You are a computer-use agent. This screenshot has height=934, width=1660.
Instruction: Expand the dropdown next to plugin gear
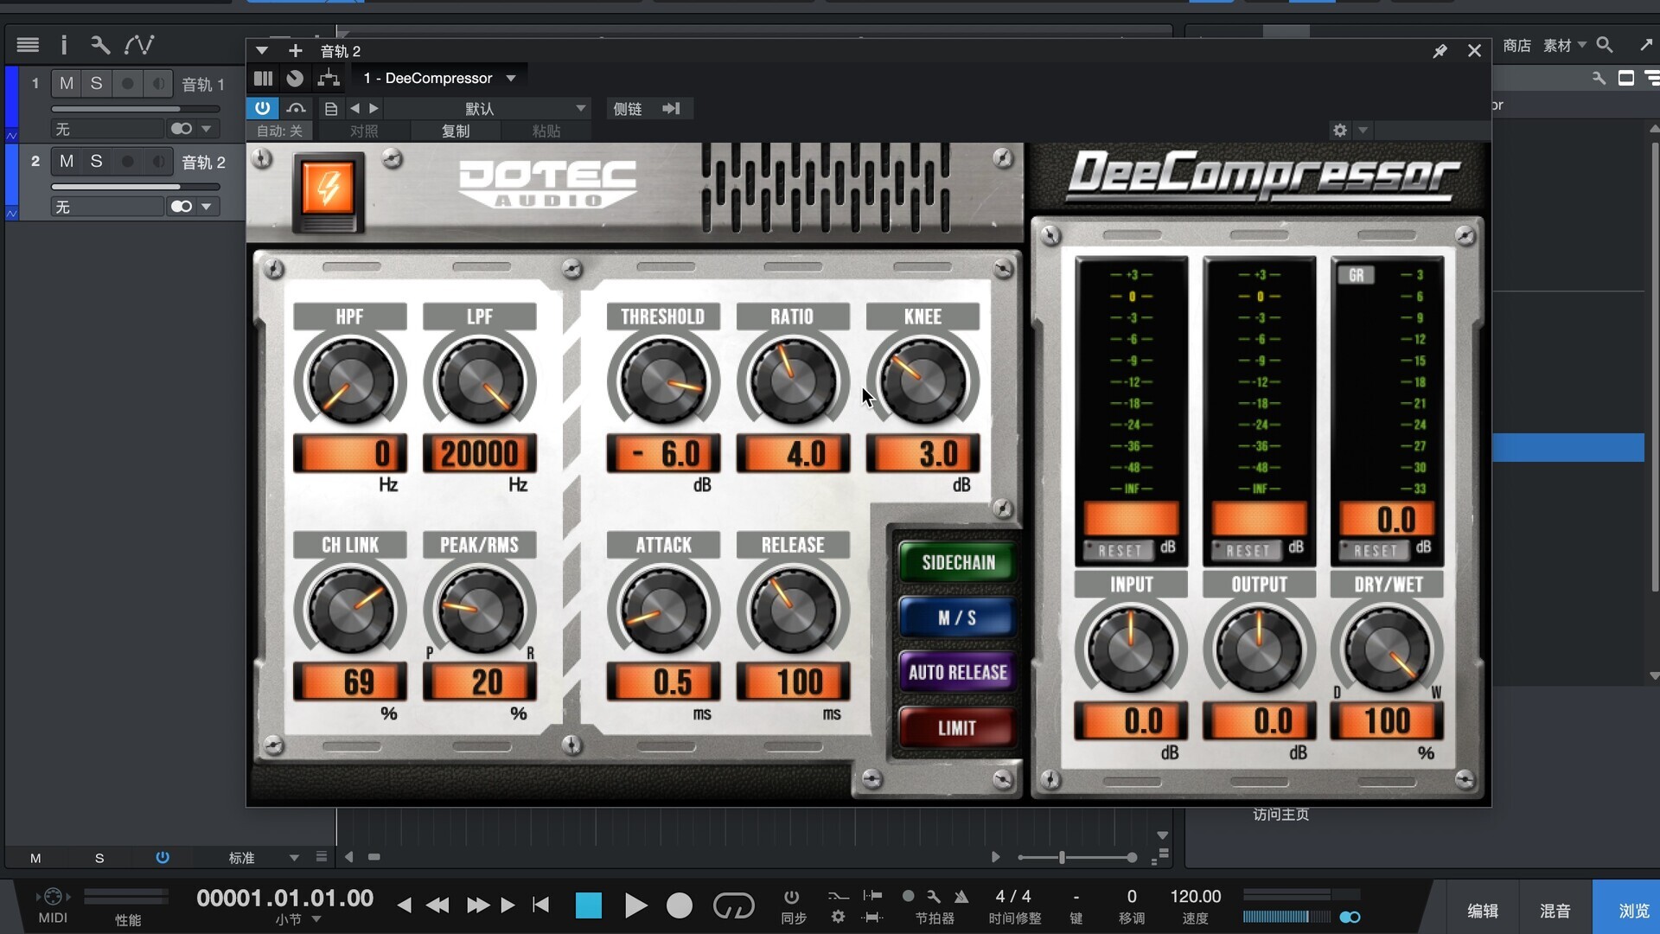tap(1363, 131)
